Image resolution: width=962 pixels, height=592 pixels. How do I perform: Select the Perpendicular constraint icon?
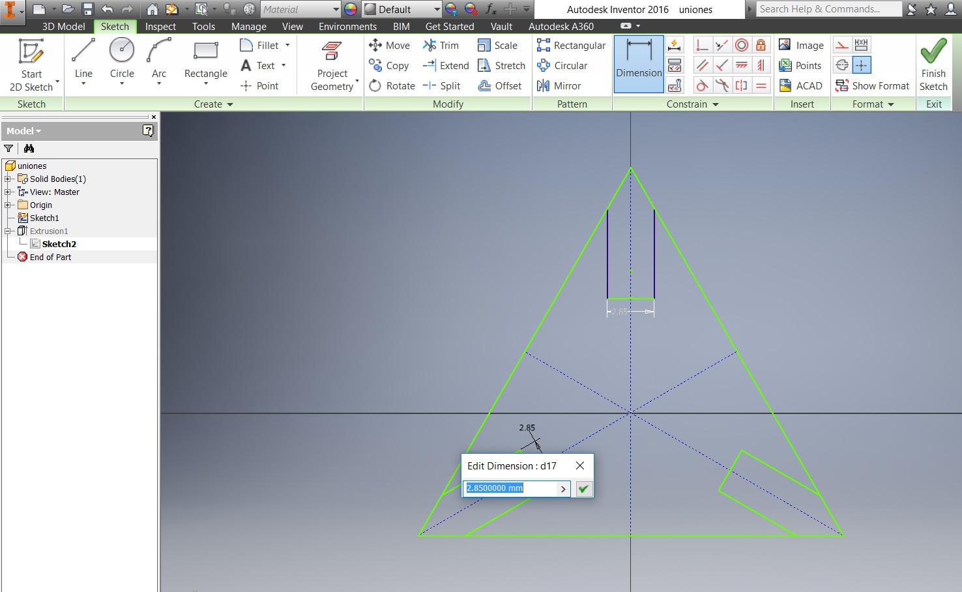pos(721,65)
